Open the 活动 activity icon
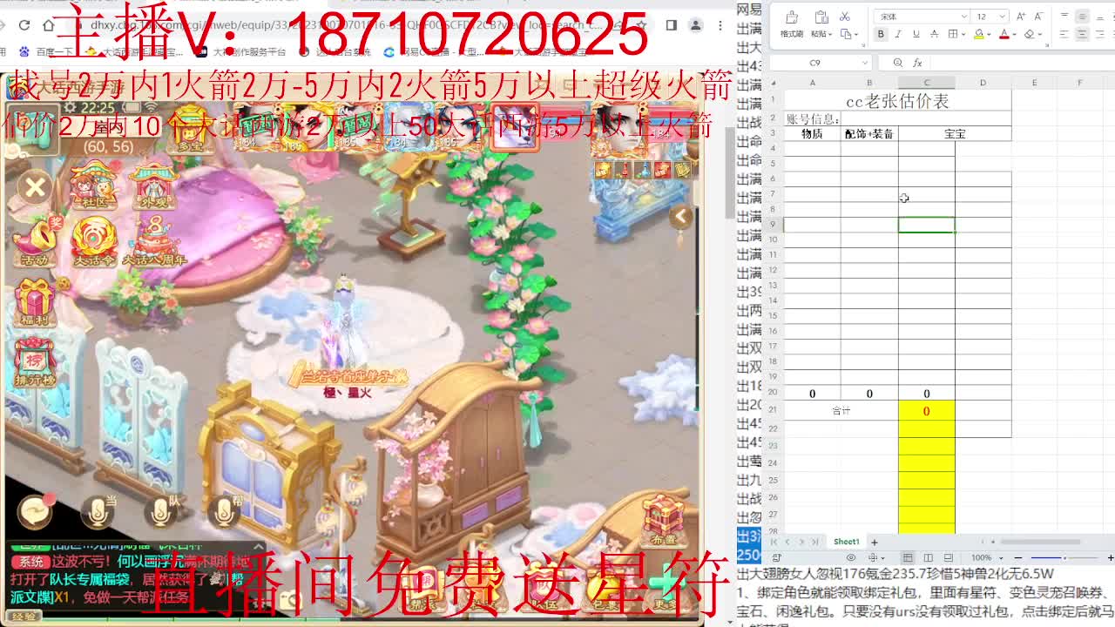 [35, 242]
